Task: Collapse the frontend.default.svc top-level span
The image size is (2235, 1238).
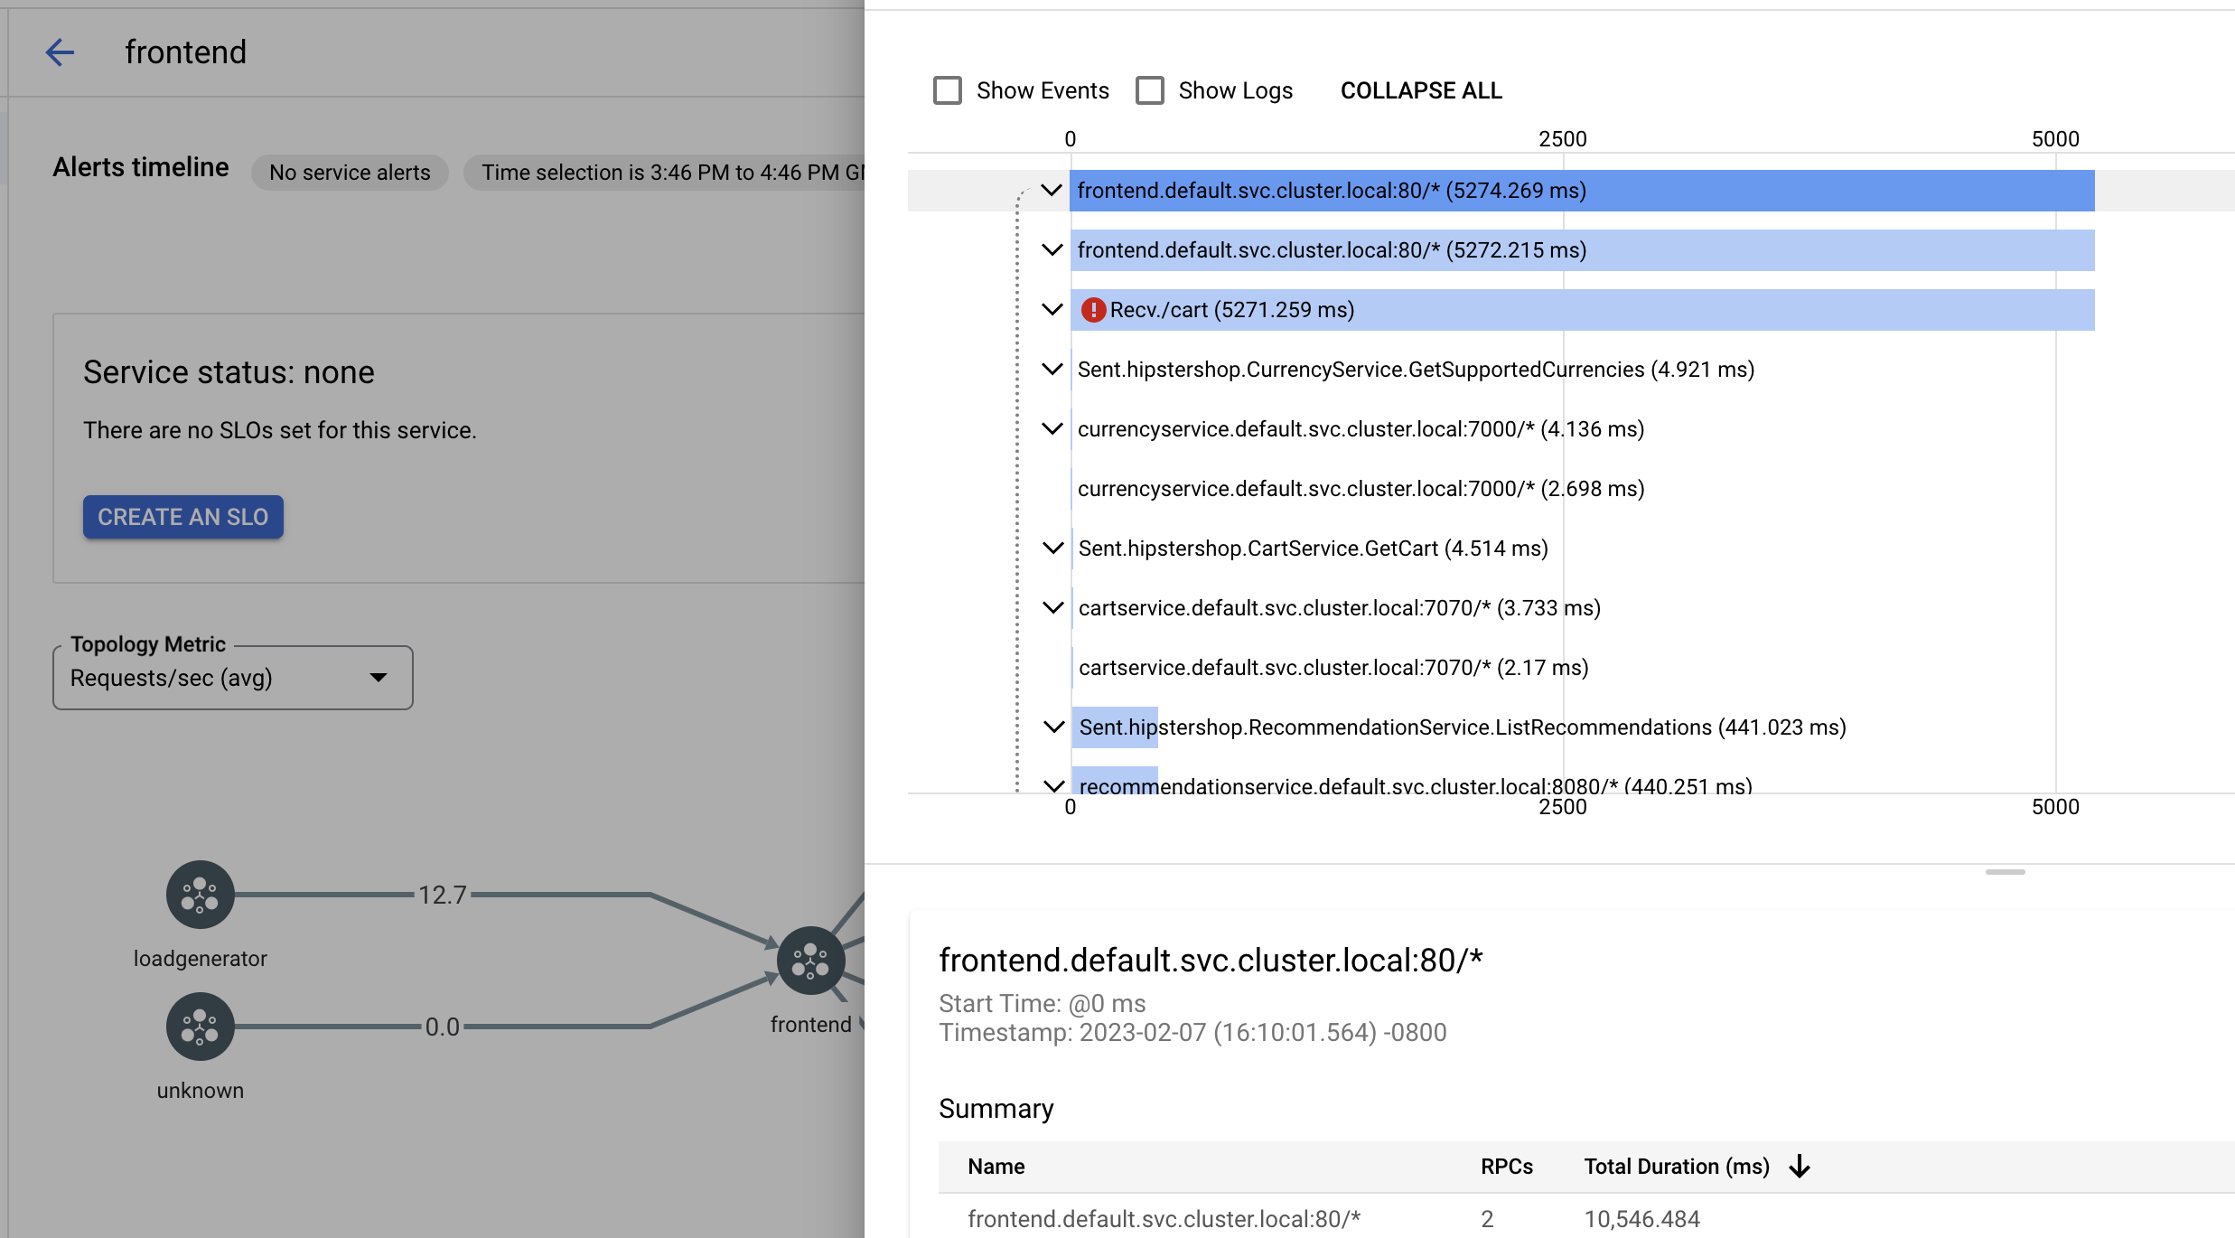Action: [1052, 189]
